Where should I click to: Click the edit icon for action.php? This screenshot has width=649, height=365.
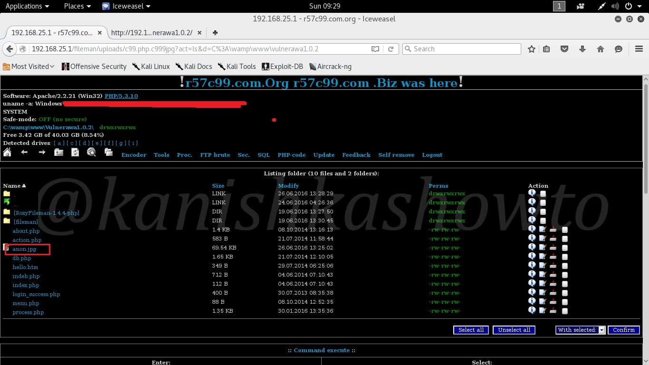click(543, 239)
